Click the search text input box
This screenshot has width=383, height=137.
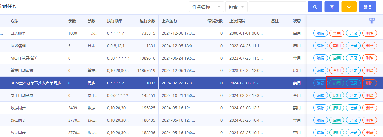277,7
